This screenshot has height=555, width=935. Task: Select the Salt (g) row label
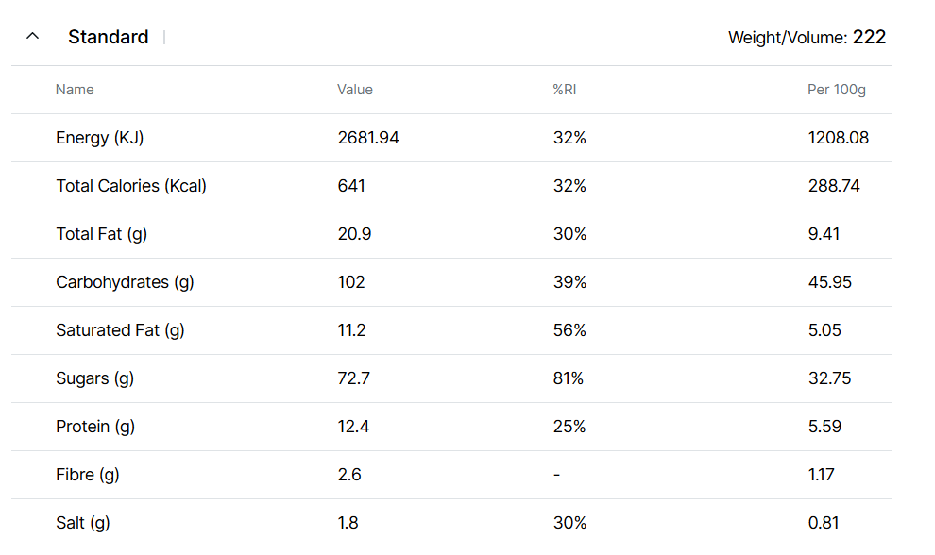point(83,523)
